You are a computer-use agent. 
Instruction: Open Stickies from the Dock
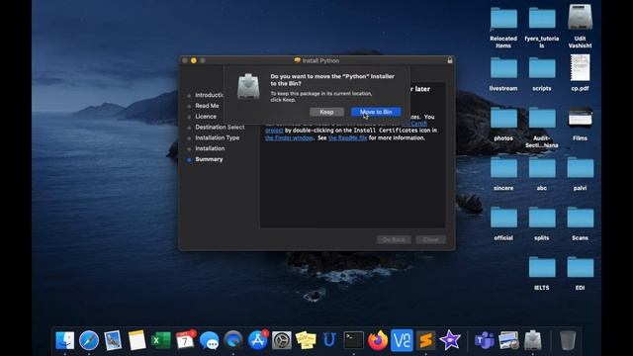coord(306,340)
